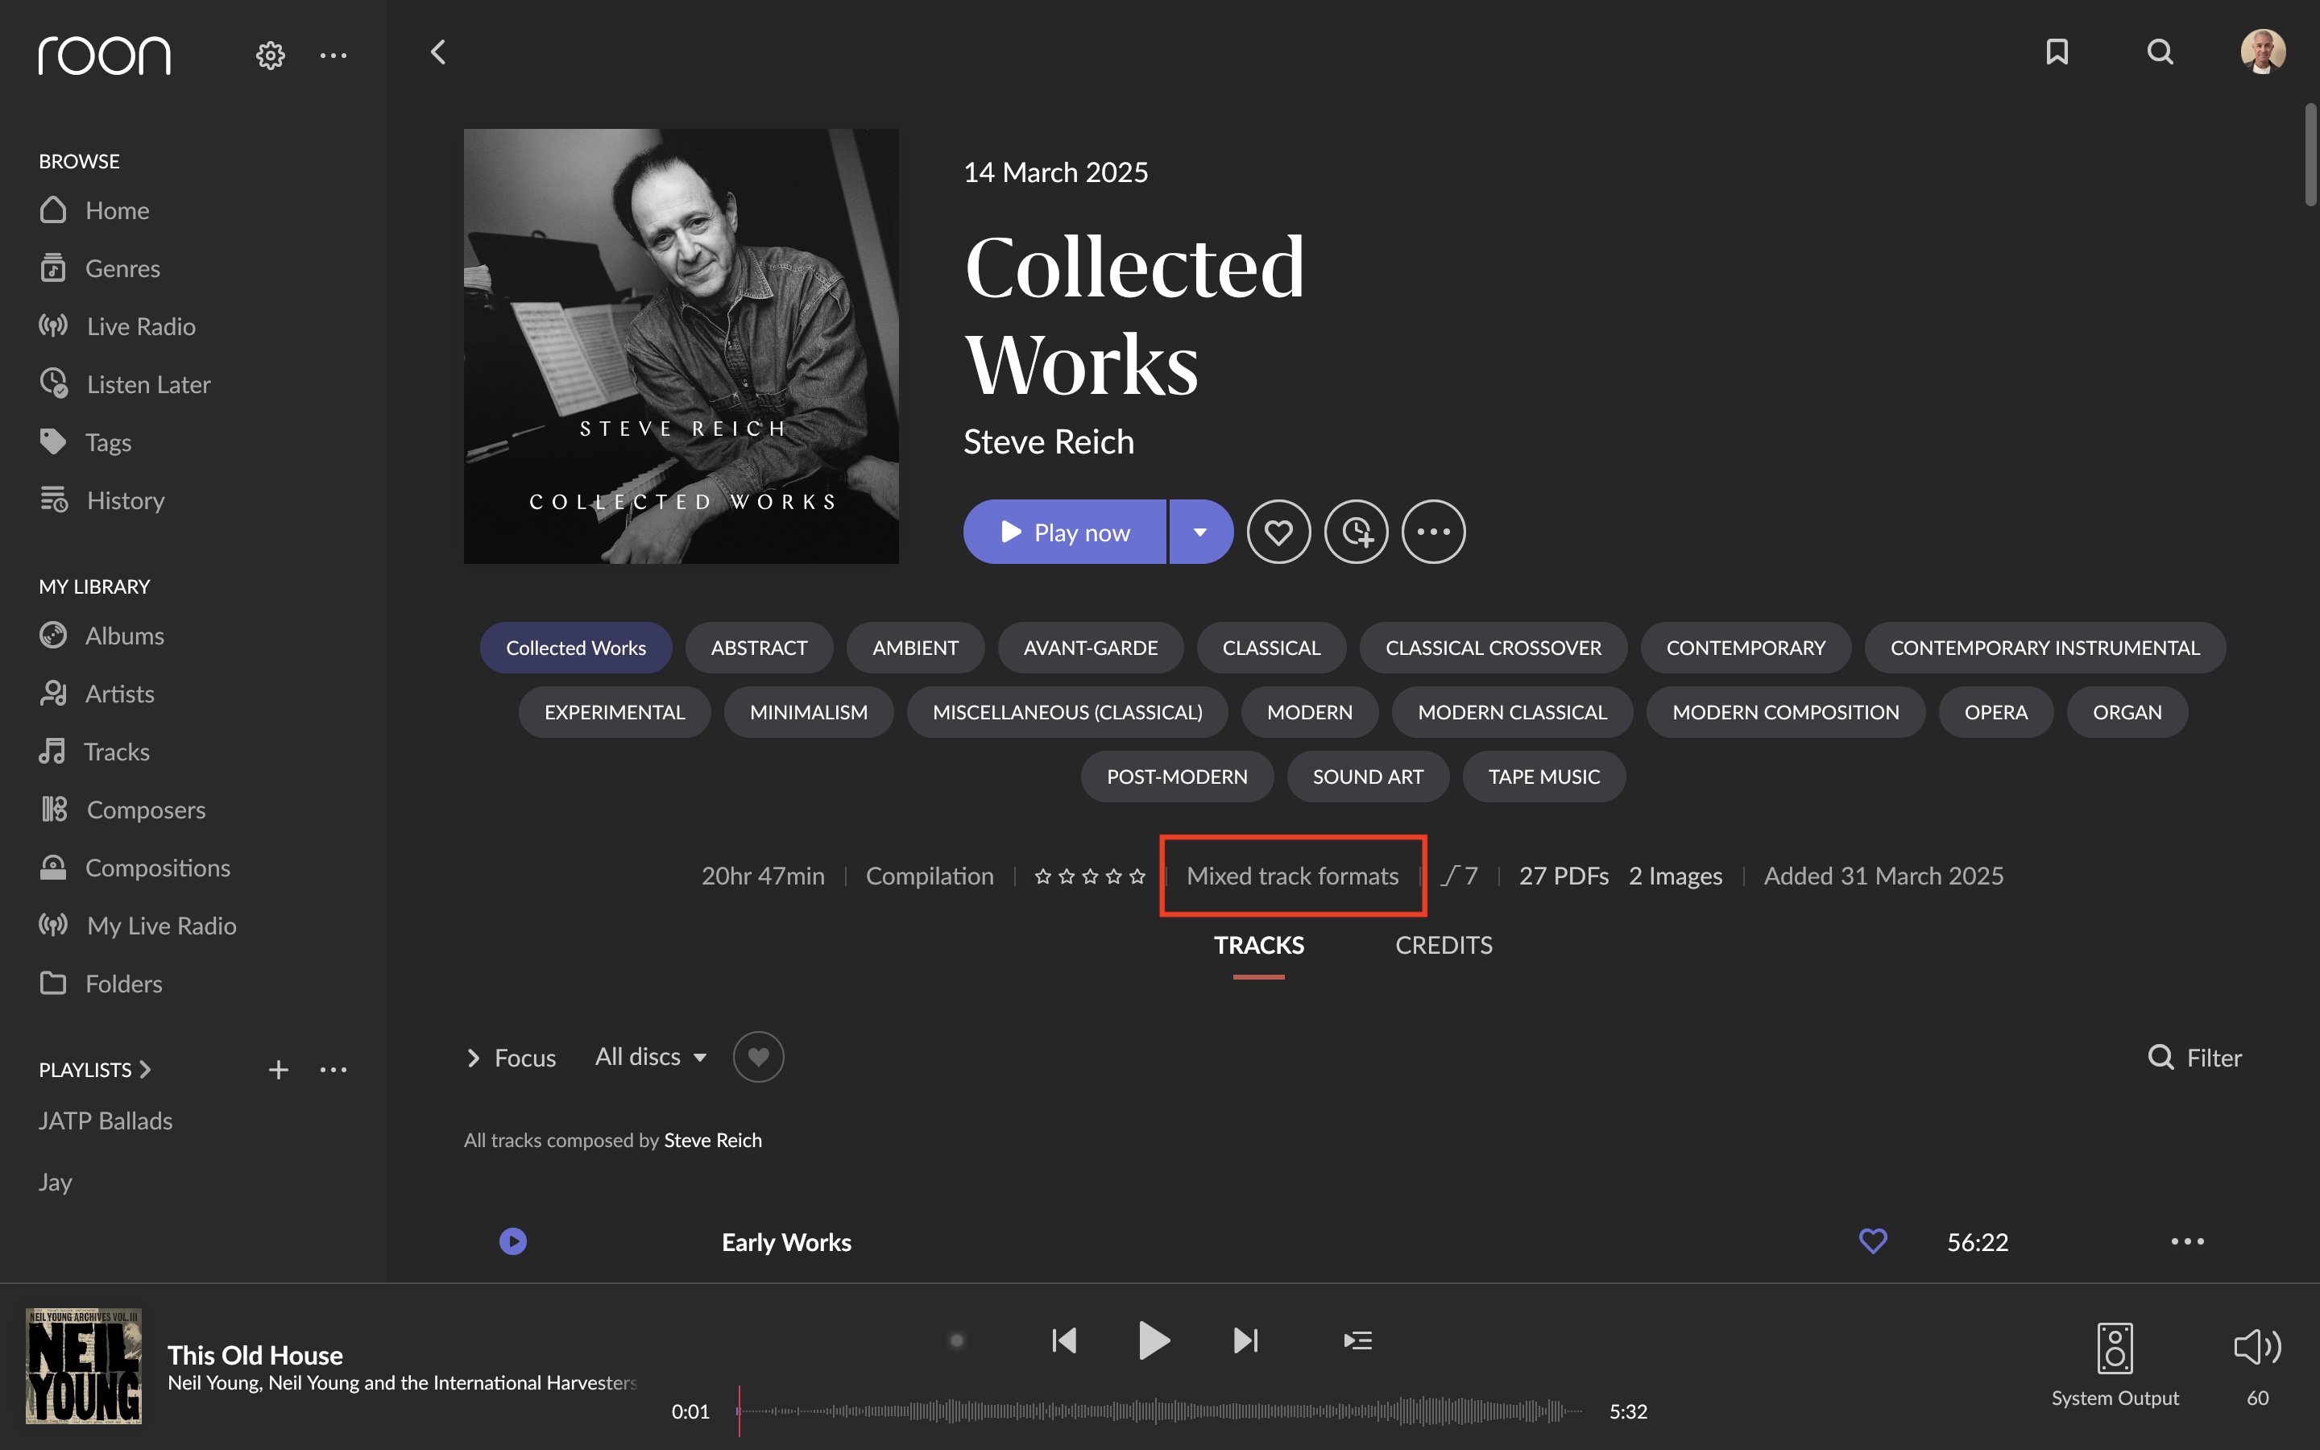This screenshot has width=2320, height=1450.
Task: Go to Home in sidebar
Action: [94, 210]
